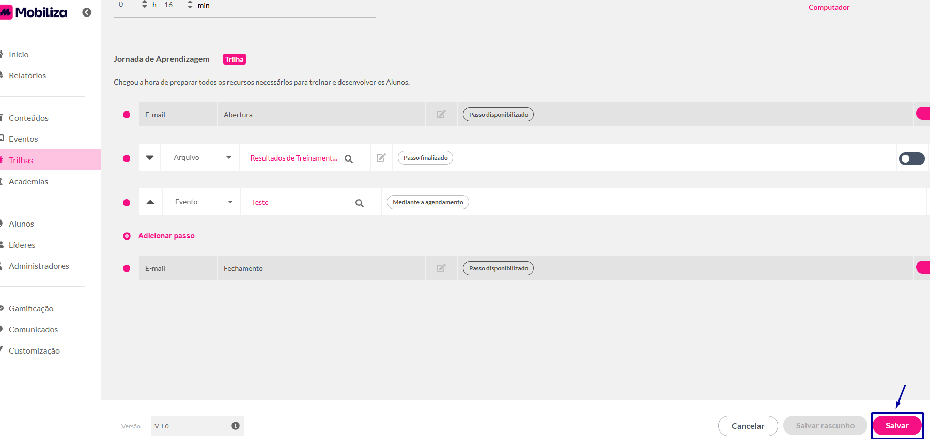Screen dimensions: 930x447
Task: Click Adicionar passo link
Action: [x=166, y=236]
